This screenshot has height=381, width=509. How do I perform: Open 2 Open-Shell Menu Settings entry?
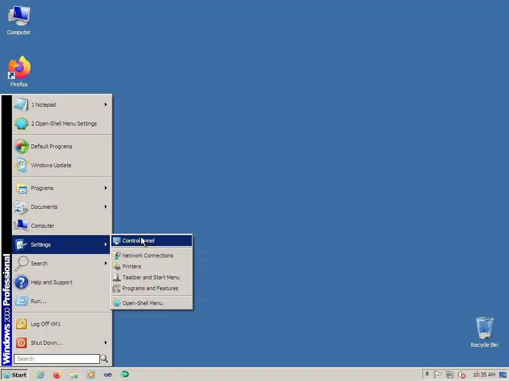point(62,124)
